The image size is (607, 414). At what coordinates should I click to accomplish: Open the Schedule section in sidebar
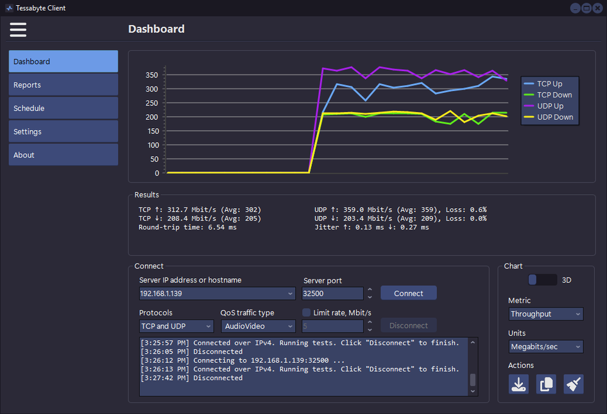(63, 108)
